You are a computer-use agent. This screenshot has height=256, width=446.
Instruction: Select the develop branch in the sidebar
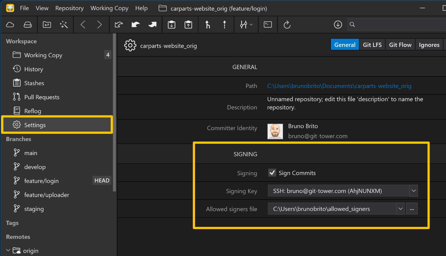coord(35,167)
